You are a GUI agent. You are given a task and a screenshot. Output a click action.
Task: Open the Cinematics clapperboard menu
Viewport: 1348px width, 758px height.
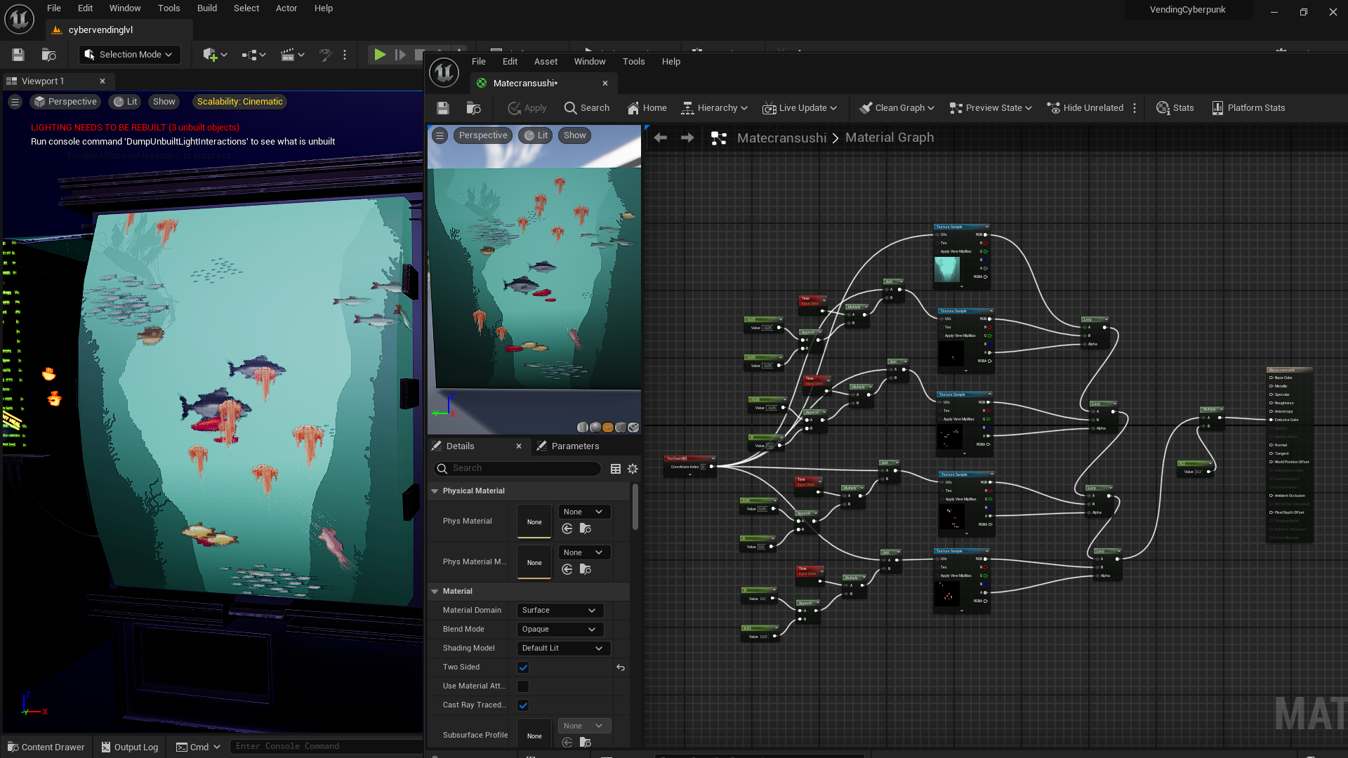coord(292,55)
